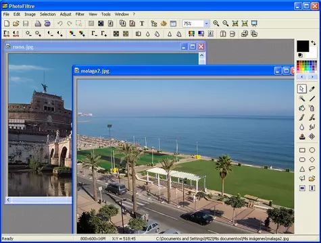Viewport: 321px width, 243px height.
Task: Select the Line drawing tool
Action: pyautogui.click(x=312, y=99)
